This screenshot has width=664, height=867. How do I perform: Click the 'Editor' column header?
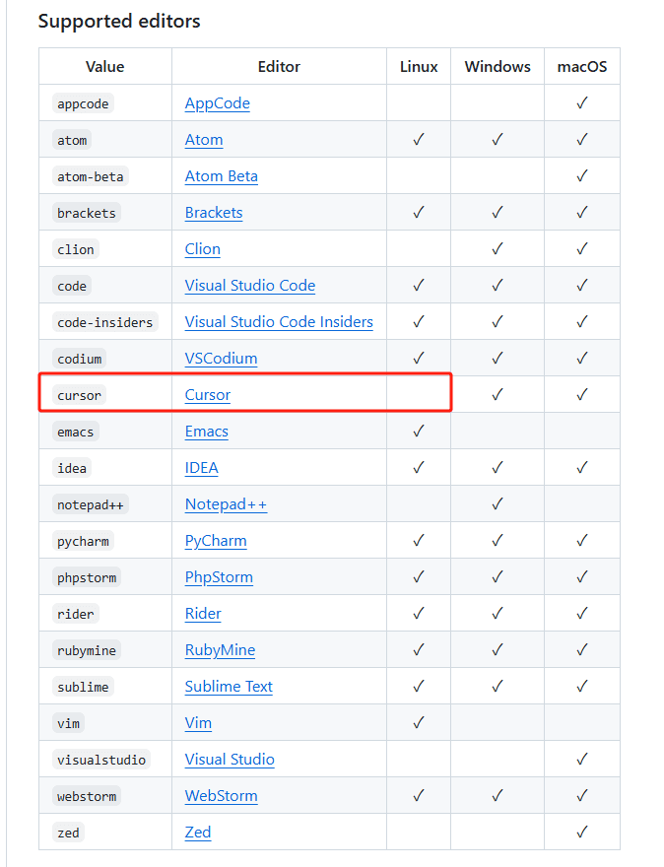click(x=279, y=67)
